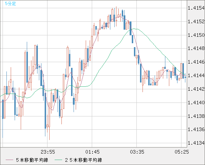
Task: Click the purple 5-period average legend line
Action: click(9, 160)
